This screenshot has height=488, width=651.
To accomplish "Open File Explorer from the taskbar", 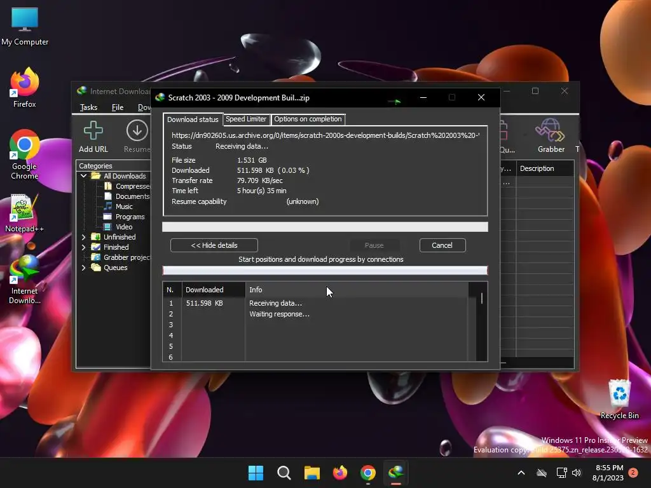I will coord(312,473).
